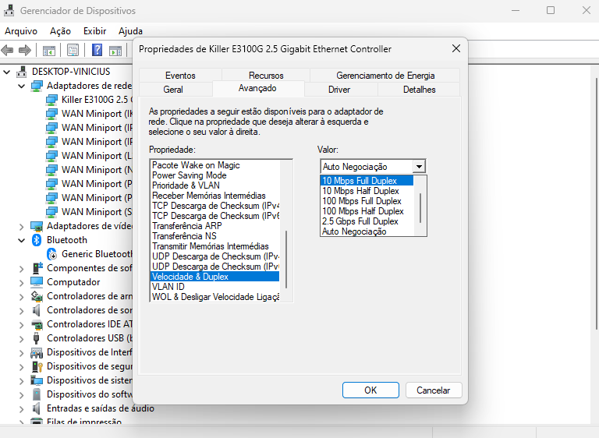Viewport: 599px width, 438px height.
Task: Click the Dispositivos de sistema icon
Action: (37, 380)
